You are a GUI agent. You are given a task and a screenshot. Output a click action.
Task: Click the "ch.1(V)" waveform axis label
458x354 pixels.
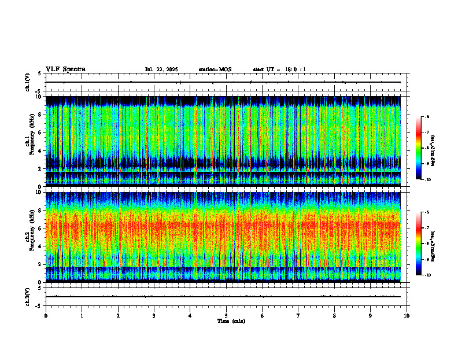tap(28, 82)
